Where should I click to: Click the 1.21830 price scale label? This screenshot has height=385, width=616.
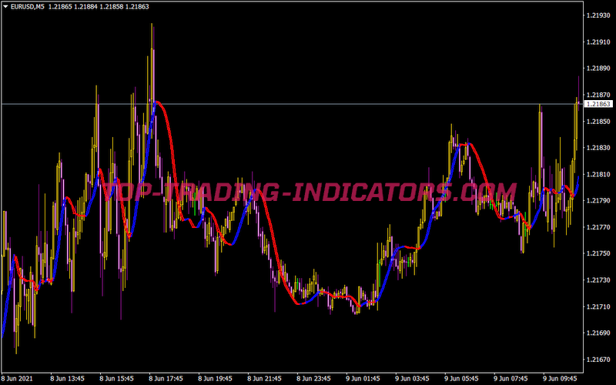[x=598, y=148]
